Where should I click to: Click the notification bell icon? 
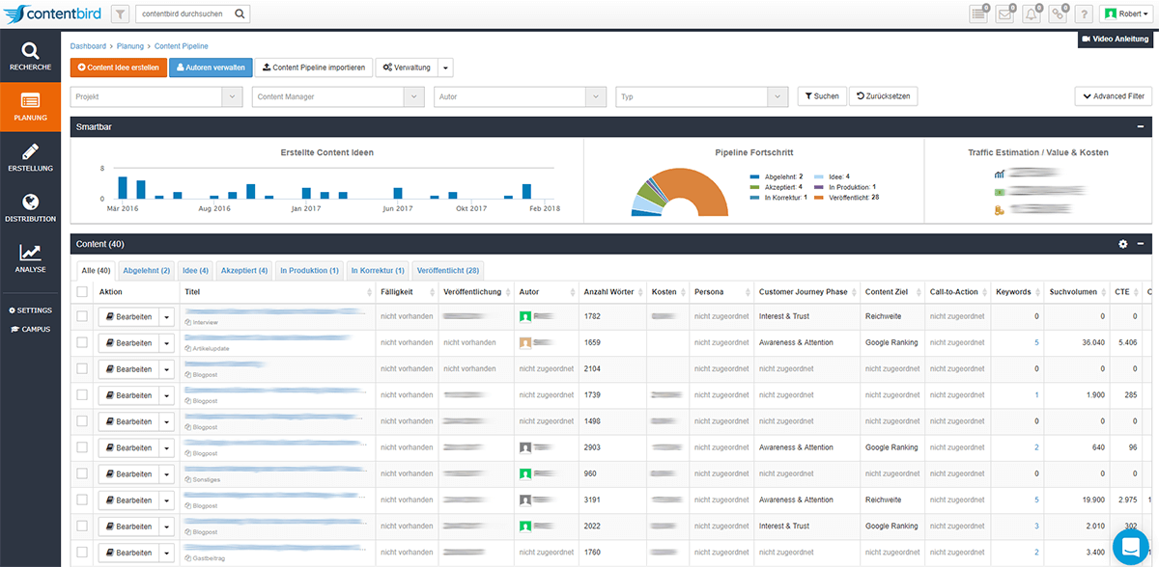(x=1032, y=14)
